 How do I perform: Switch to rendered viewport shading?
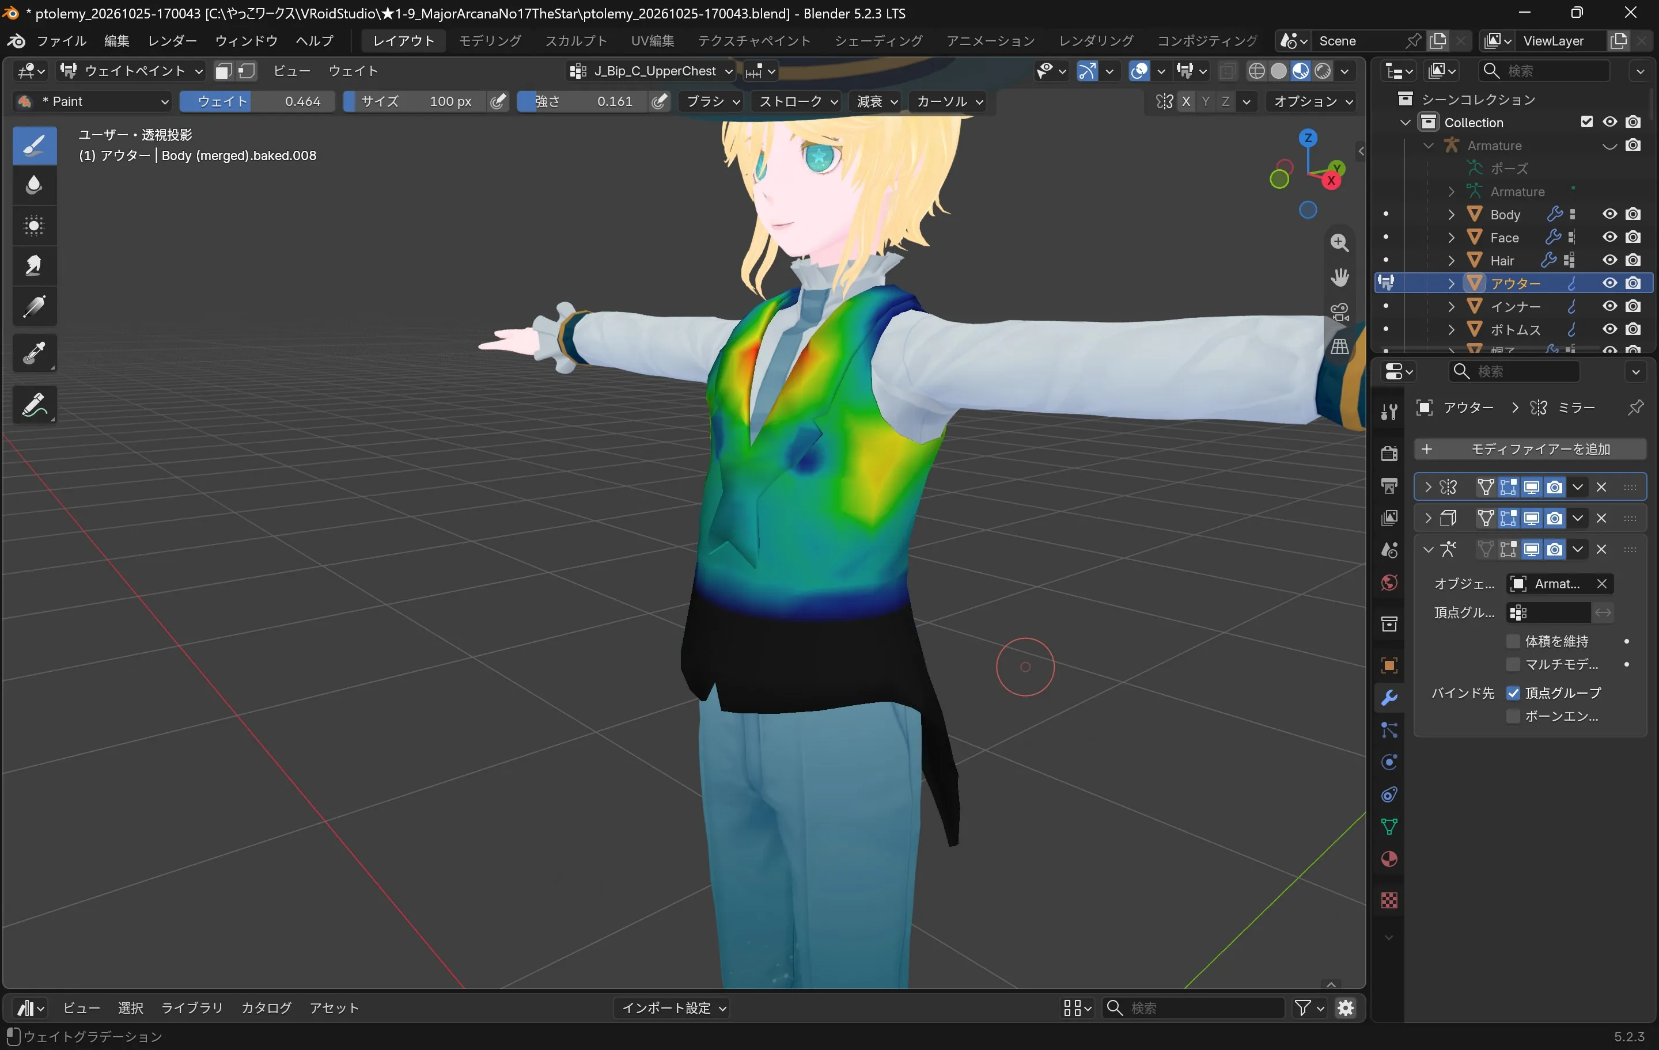point(1322,71)
